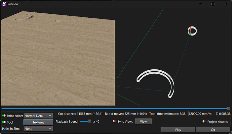Viewport: 232px width, 134px height.
Task: Click the View button
Action: point(143,121)
